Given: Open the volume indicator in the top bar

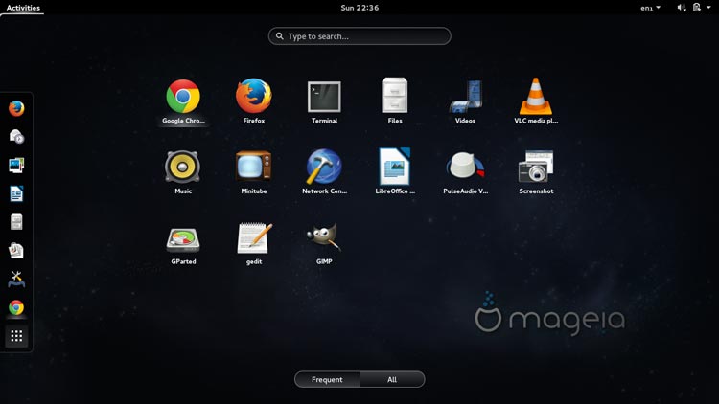Looking at the screenshot, I should [x=682, y=8].
